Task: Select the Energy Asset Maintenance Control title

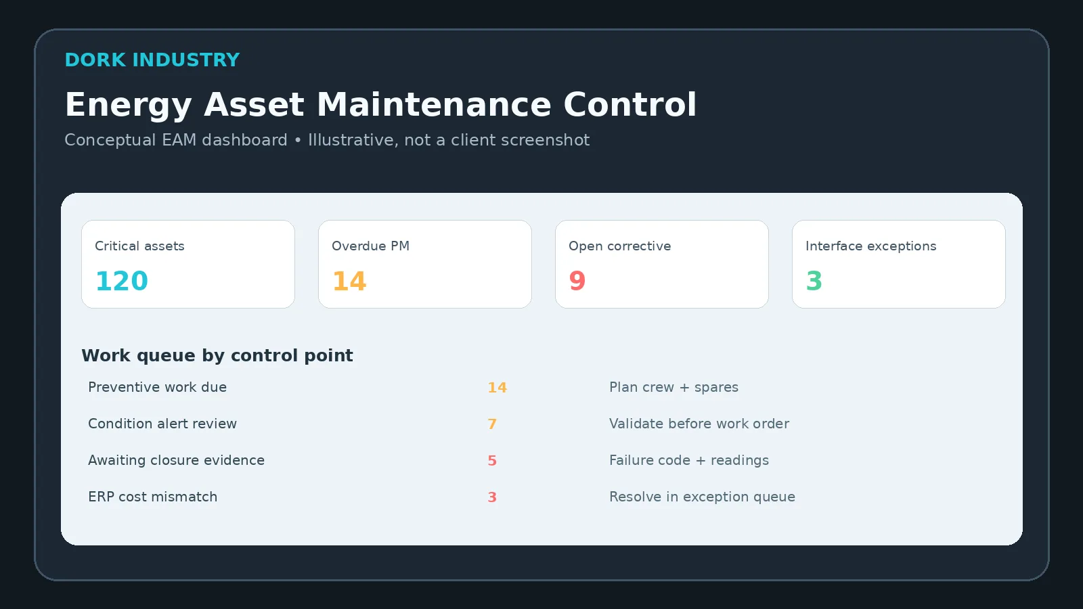Action: pyautogui.click(x=380, y=105)
